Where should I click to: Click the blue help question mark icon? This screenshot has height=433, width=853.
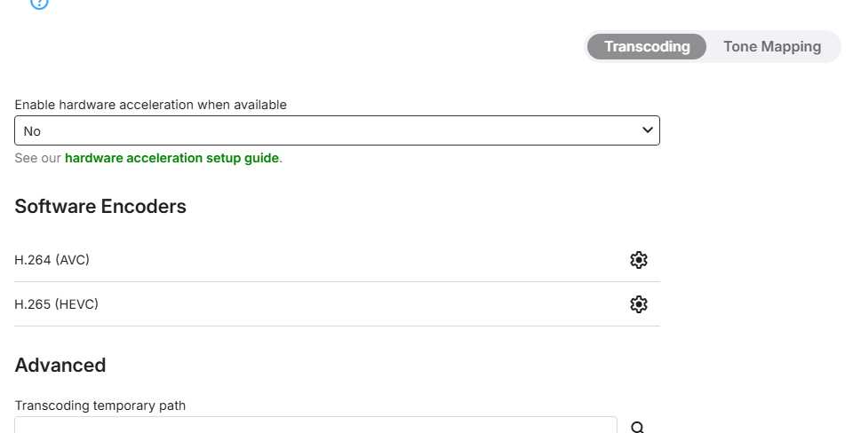[x=39, y=3]
